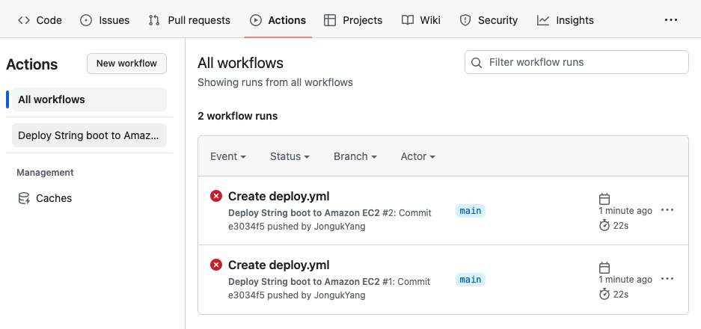Click the All workflows page heading
Image resolution: width=701 pixels, height=329 pixels.
tap(240, 63)
